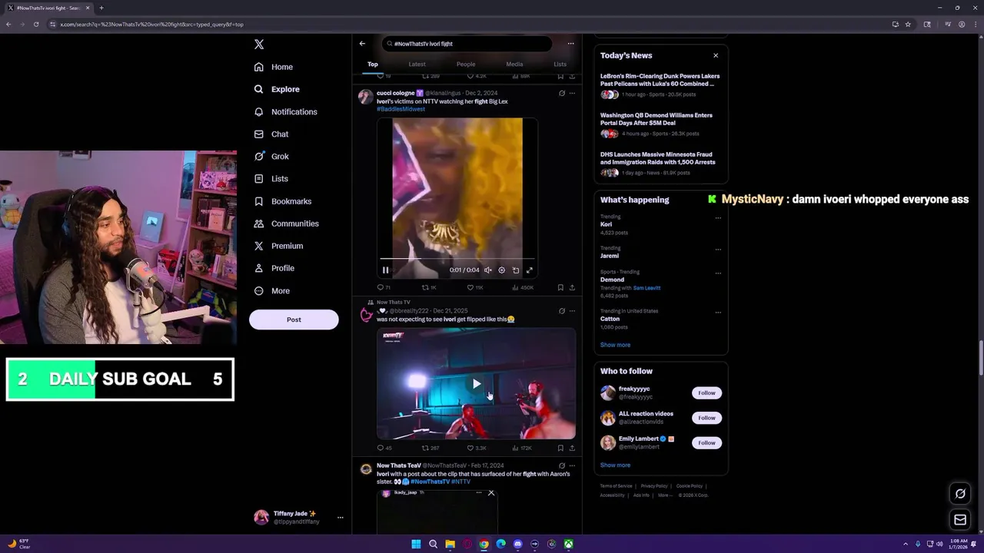The image size is (984, 553).
Task: Open Chat in the sidebar
Action: (x=271, y=134)
